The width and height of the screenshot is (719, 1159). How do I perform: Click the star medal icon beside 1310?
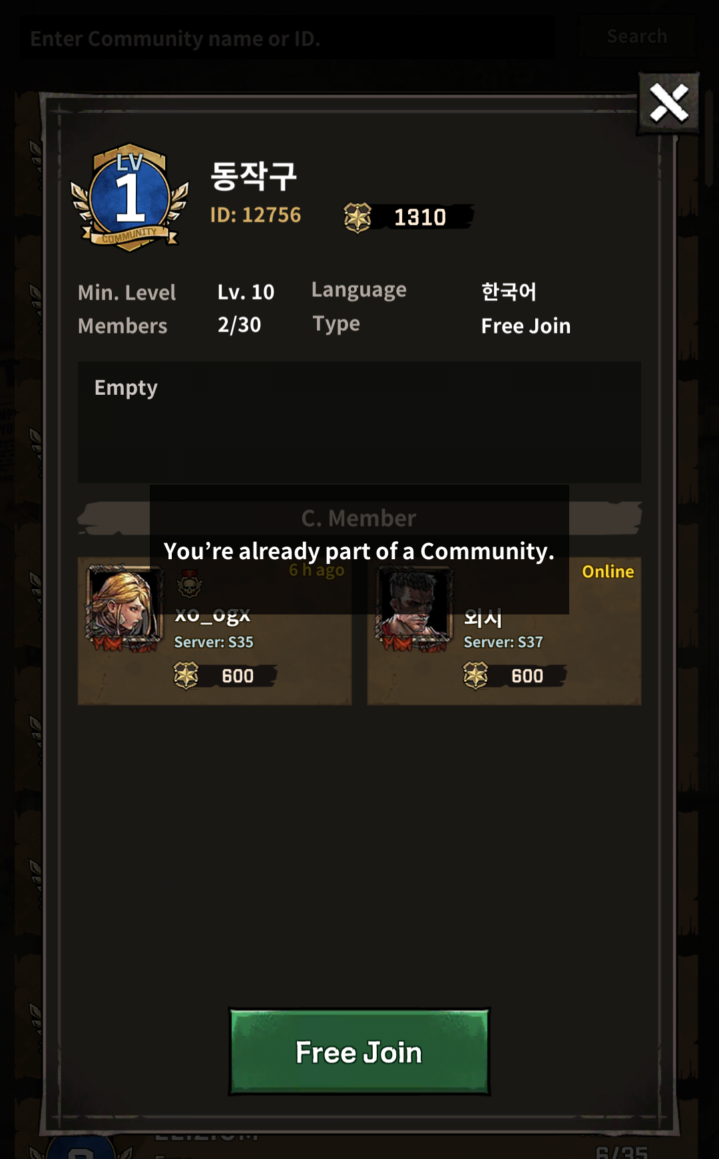(x=358, y=218)
